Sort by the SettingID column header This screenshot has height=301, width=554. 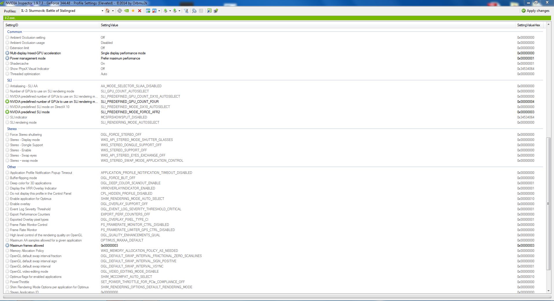[51, 25]
